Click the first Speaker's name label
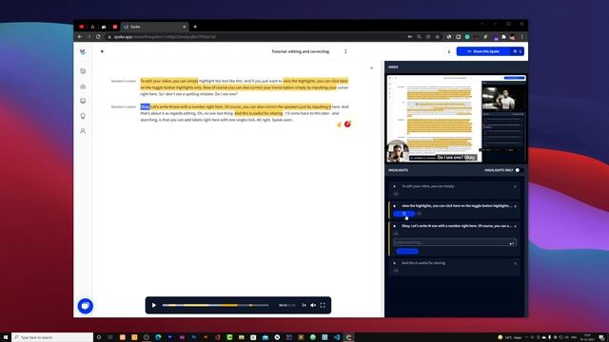 tap(124, 81)
